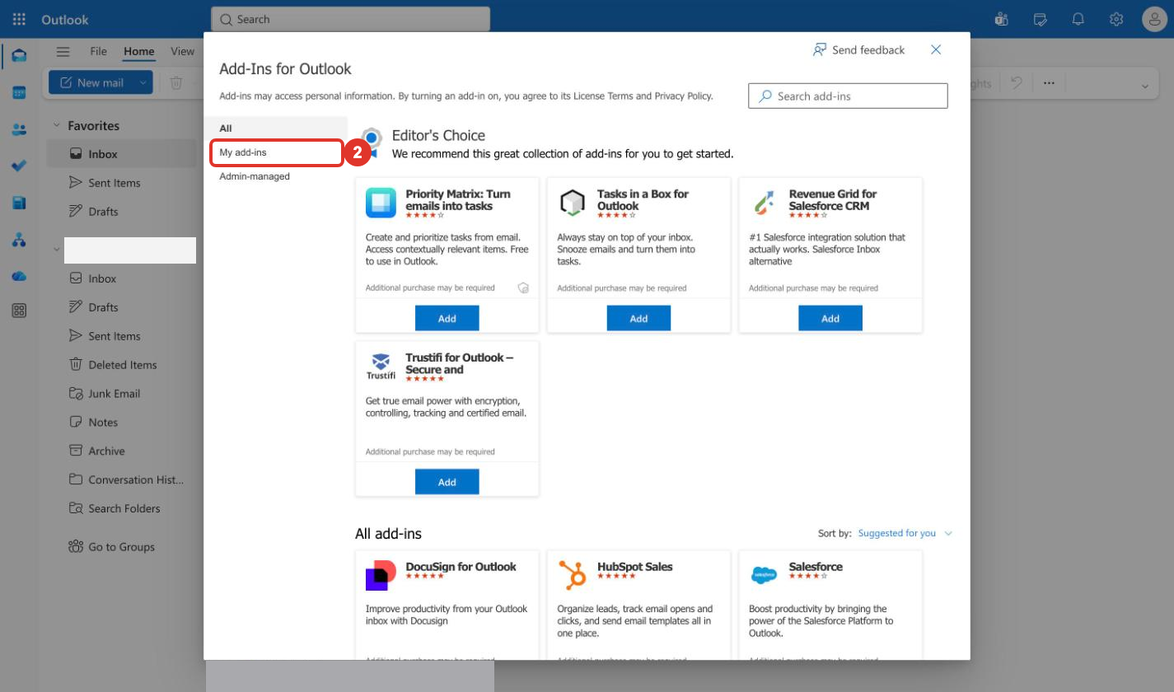Click the Salesforce cloud logo

765,575
